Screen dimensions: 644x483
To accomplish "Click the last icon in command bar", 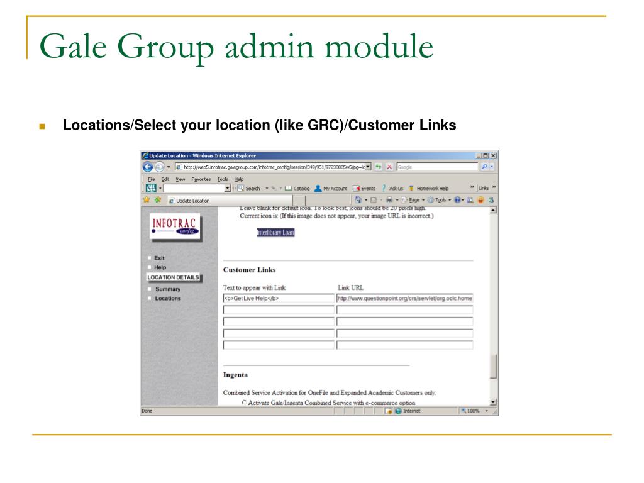I will [x=491, y=200].
